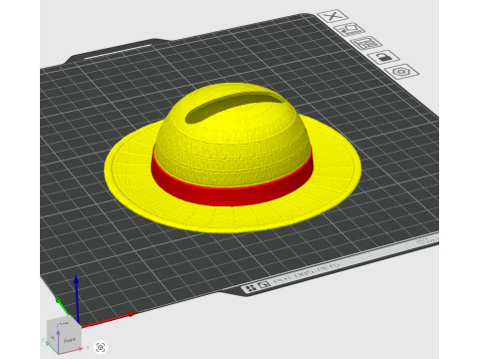The height and width of the screenshot is (359, 479).
Task: Click the zoom-to-fit view icon
Action: [x=101, y=348]
